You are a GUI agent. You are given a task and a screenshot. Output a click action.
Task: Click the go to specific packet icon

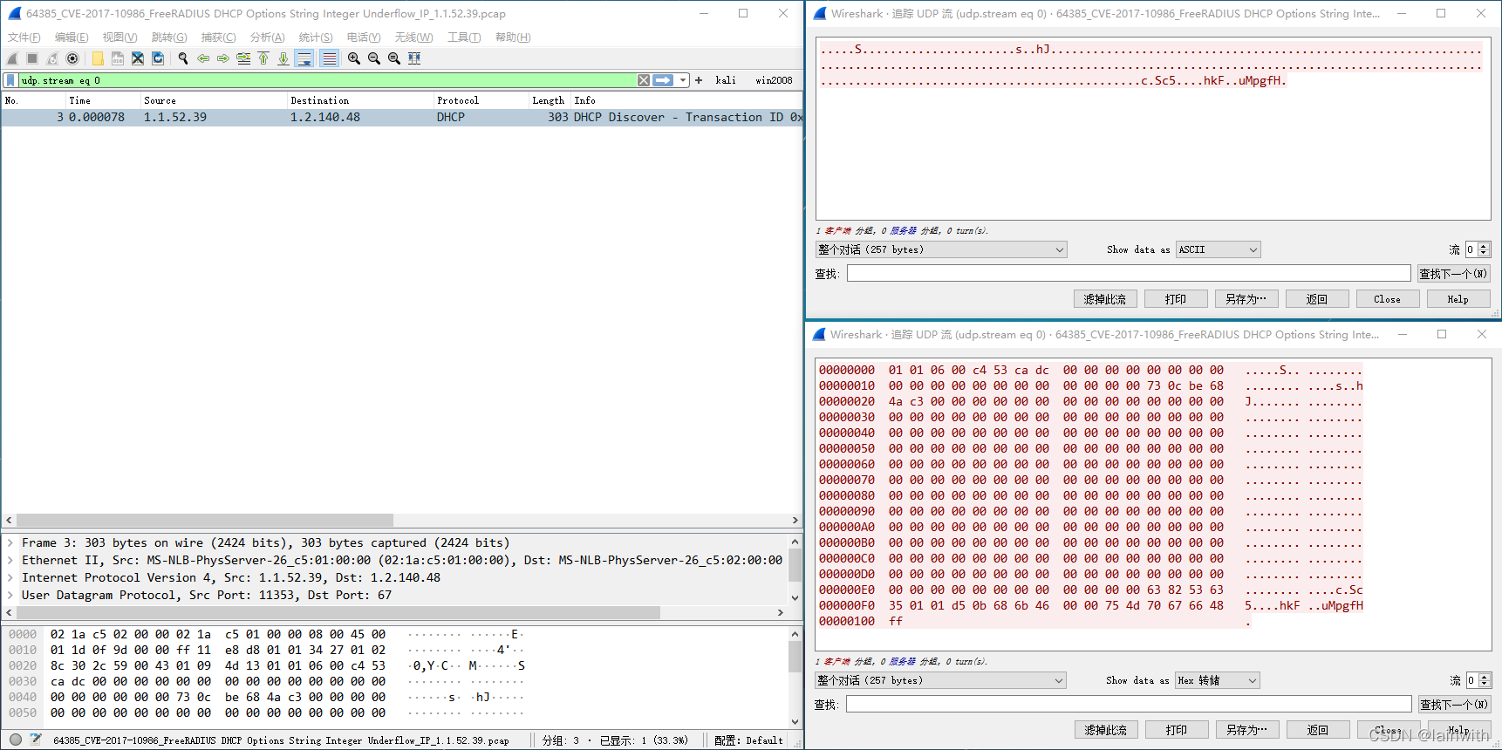point(243,58)
